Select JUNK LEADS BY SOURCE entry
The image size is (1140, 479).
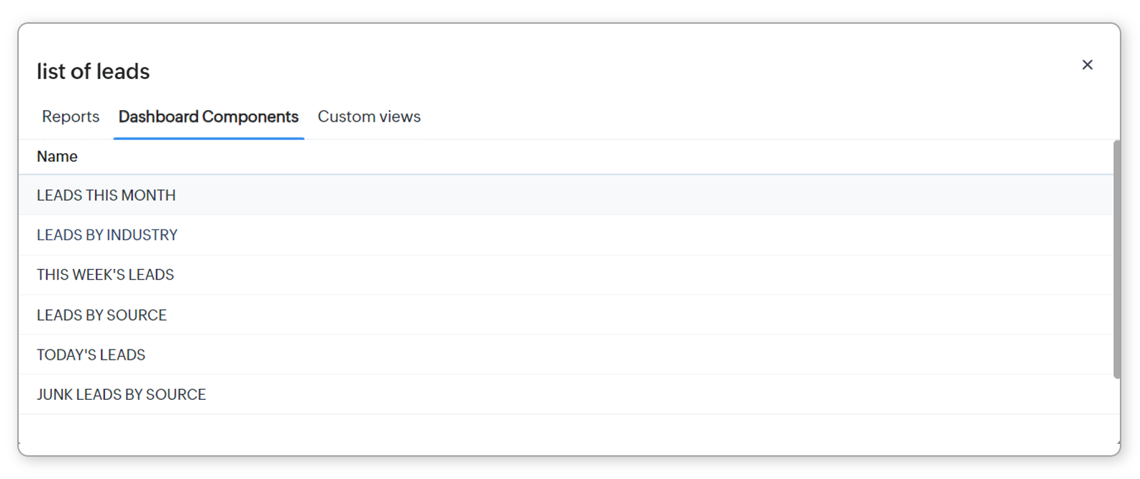tap(121, 395)
